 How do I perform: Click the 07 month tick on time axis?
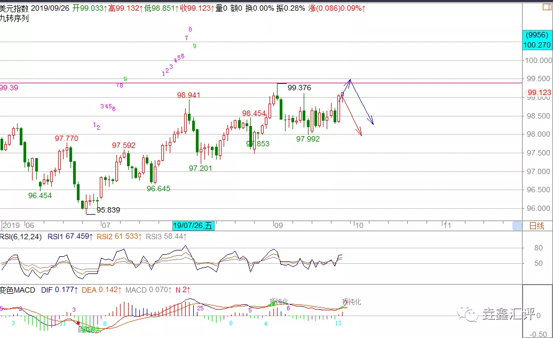[x=106, y=225]
